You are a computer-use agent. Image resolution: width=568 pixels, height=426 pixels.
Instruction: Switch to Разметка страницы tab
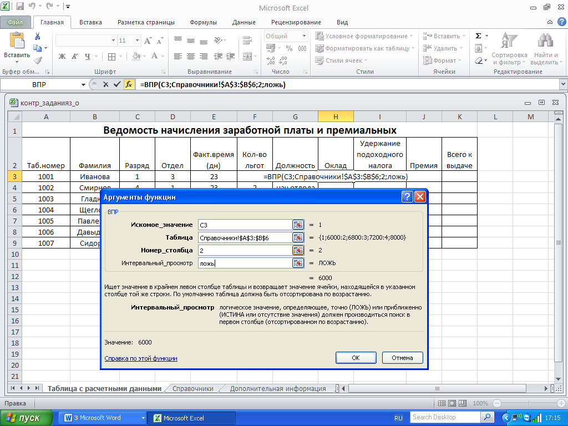146,22
